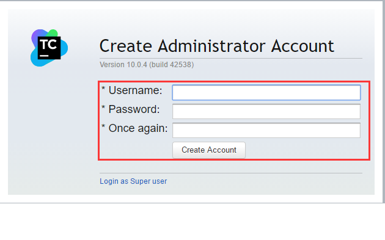This screenshot has height=240, width=385.
Task: Click the Version 10.0.4 text
Action: click(x=123, y=65)
